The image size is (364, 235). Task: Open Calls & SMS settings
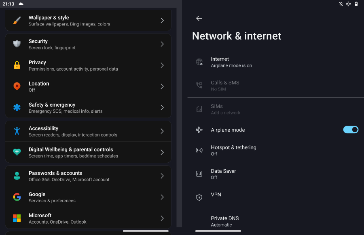click(276, 86)
